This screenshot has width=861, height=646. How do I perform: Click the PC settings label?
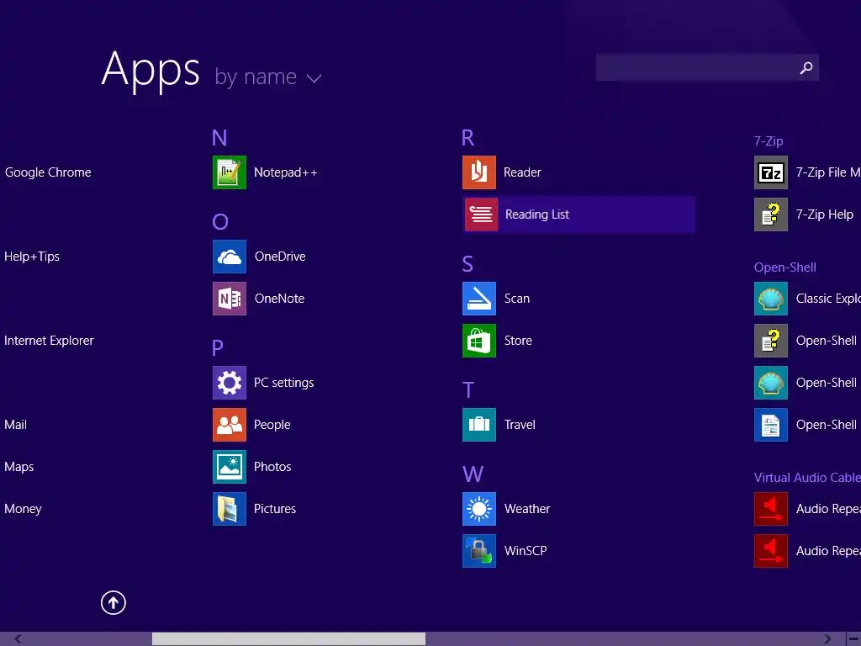[x=284, y=383]
